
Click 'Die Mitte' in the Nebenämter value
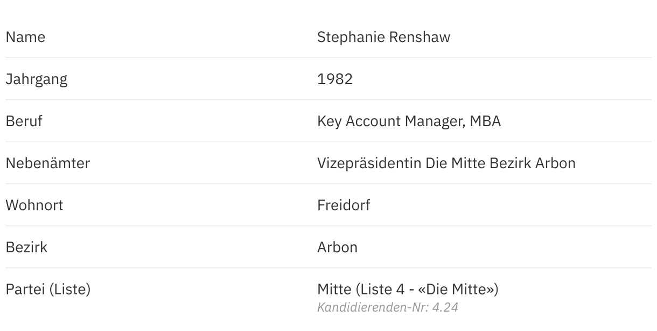pos(456,163)
